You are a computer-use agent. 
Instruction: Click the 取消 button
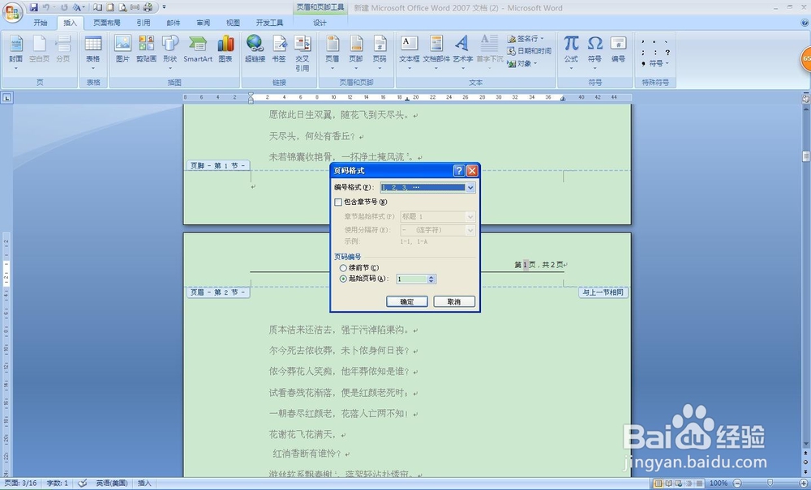(454, 301)
